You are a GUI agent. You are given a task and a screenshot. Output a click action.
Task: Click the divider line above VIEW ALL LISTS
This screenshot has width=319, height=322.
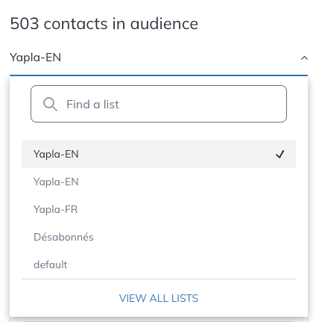click(x=159, y=279)
